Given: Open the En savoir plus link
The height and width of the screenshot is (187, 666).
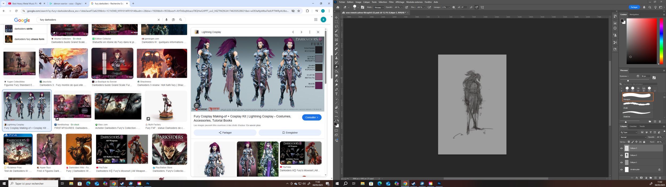Looking at the screenshot, I should tap(253, 125).
